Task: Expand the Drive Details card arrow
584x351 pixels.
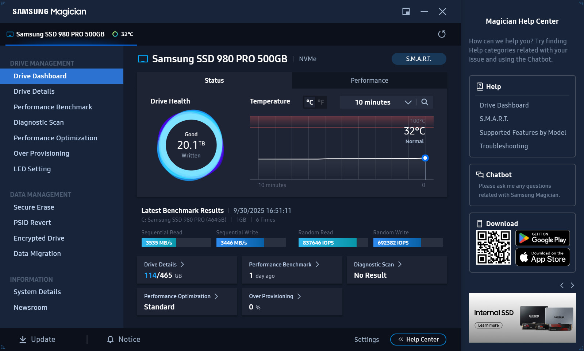Action: tap(182, 264)
